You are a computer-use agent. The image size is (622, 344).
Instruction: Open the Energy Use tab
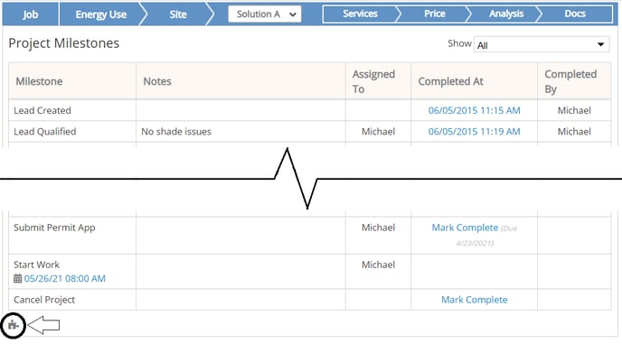(x=100, y=14)
